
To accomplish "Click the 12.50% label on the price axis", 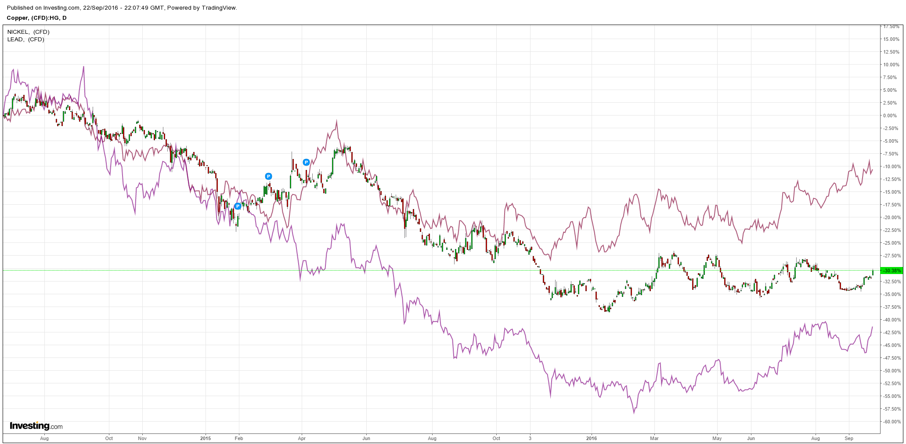I will pyautogui.click(x=891, y=52).
